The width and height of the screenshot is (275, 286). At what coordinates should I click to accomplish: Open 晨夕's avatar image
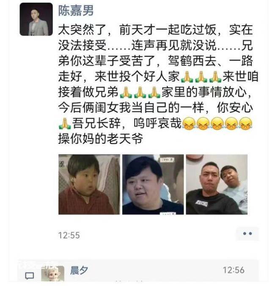pos(52,273)
